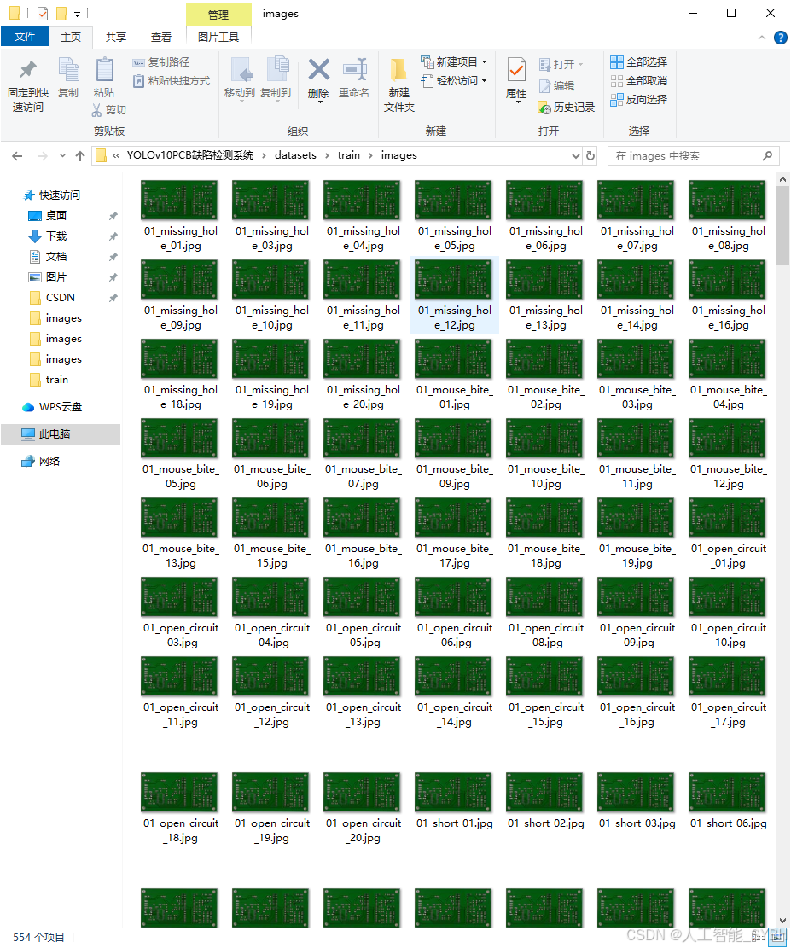Viewport: 791px width, 948px height.
Task: Refresh the folder view
Action: click(x=588, y=155)
